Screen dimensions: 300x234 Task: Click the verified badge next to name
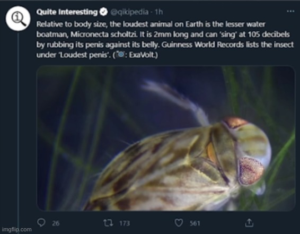point(104,12)
